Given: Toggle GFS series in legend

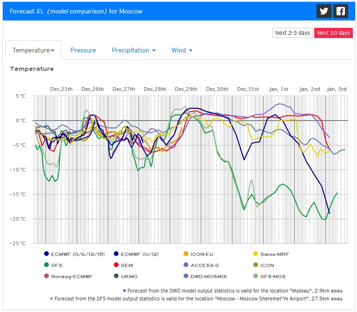Looking at the screenshot, I should 53,265.
